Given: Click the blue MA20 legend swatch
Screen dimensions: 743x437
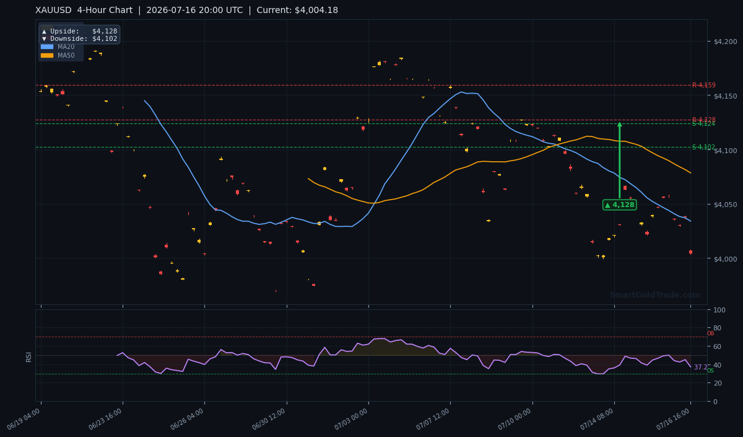Looking at the screenshot, I should tap(47, 46).
